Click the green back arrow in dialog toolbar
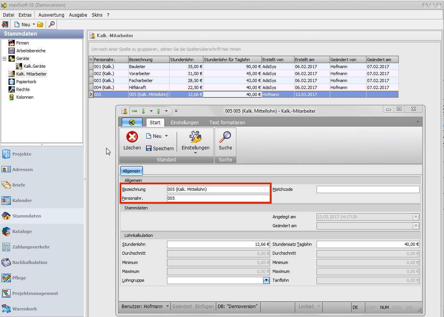This screenshot has height=317, width=444. coord(134,111)
